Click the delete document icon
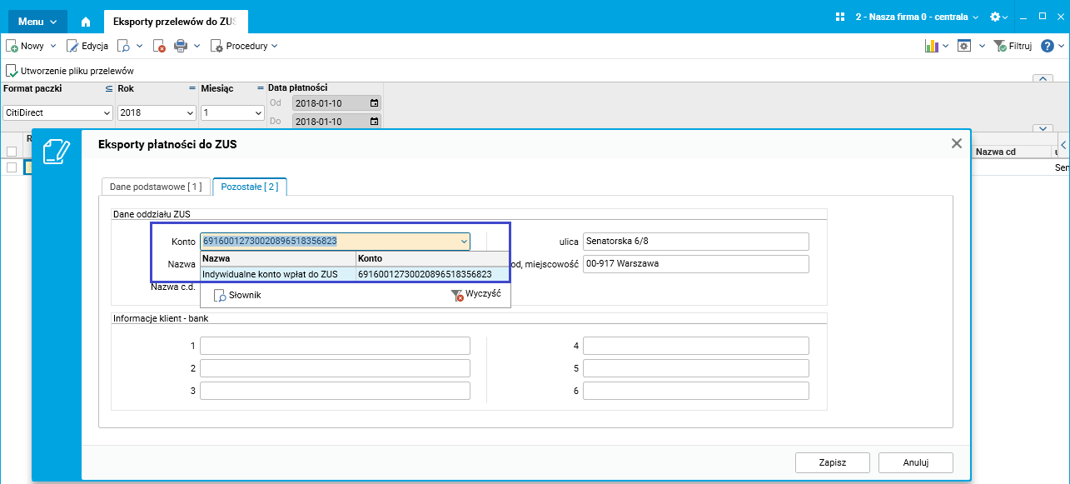 pos(160,47)
